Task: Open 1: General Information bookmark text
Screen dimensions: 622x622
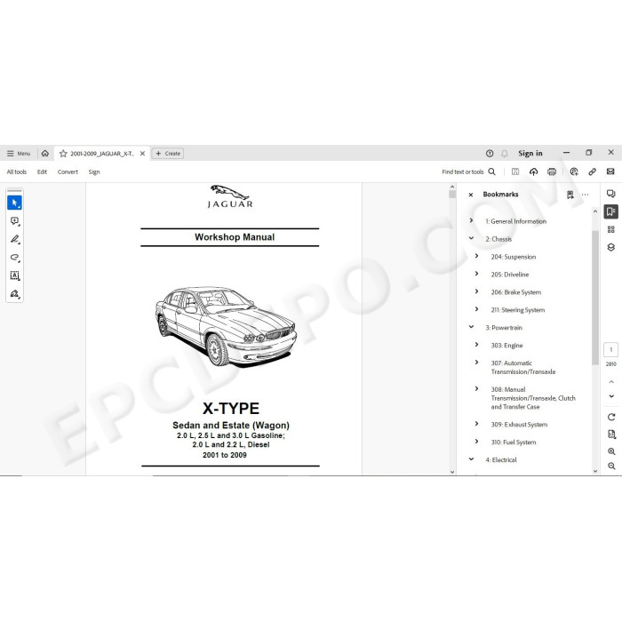Action: 516,221
